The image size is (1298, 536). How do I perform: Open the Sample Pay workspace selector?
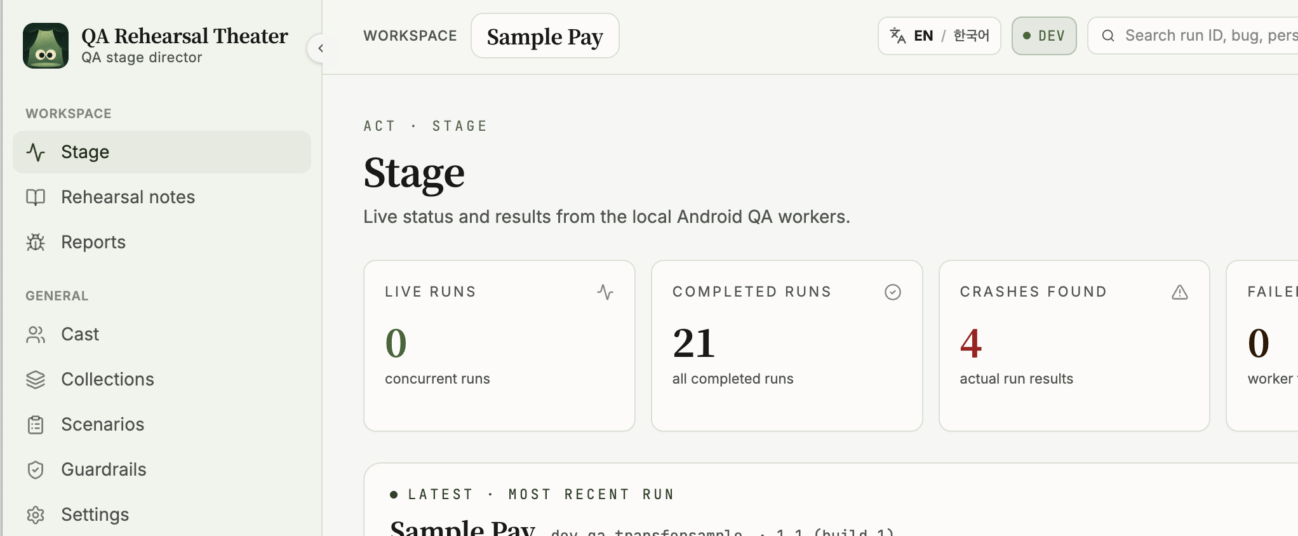tap(545, 36)
